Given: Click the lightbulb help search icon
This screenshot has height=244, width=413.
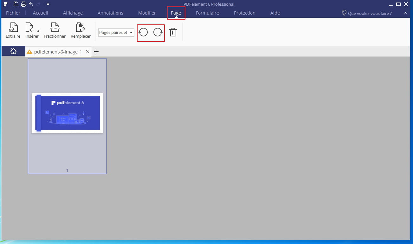Looking at the screenshot, I should [344, 13].
